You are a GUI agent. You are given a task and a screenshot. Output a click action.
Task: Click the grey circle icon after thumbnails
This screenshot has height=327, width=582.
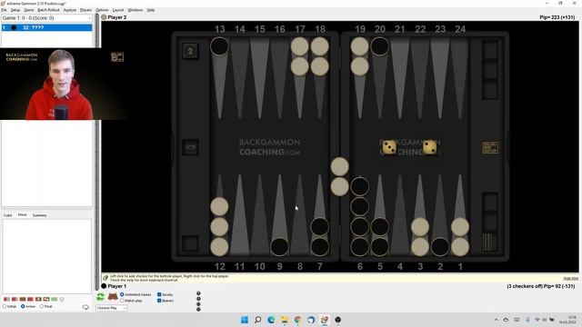pyautogui.click(x=62, y=299)
